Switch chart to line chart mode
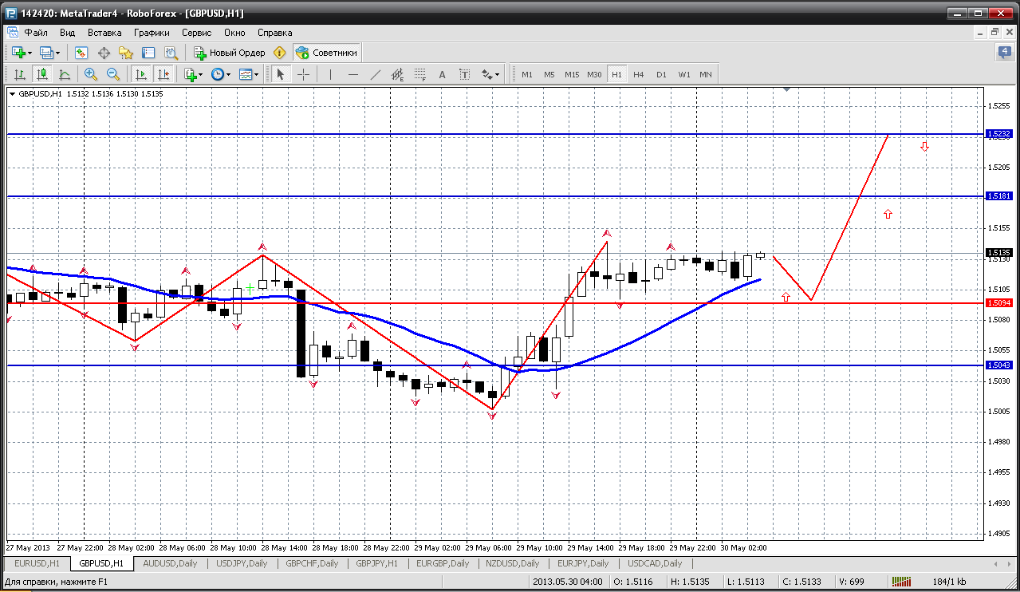Image resolution: width=1020 pixels, height=592 pixels. (64, 74)
